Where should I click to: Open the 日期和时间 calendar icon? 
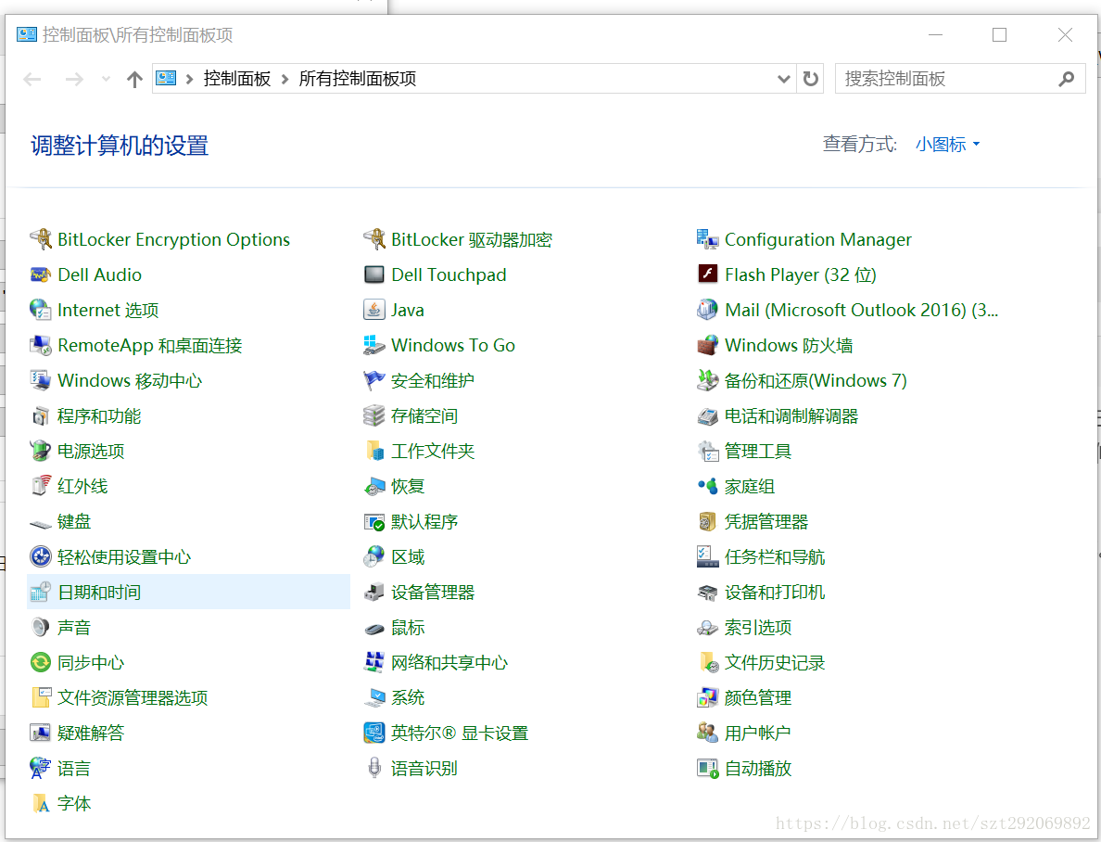pos(41,592)
